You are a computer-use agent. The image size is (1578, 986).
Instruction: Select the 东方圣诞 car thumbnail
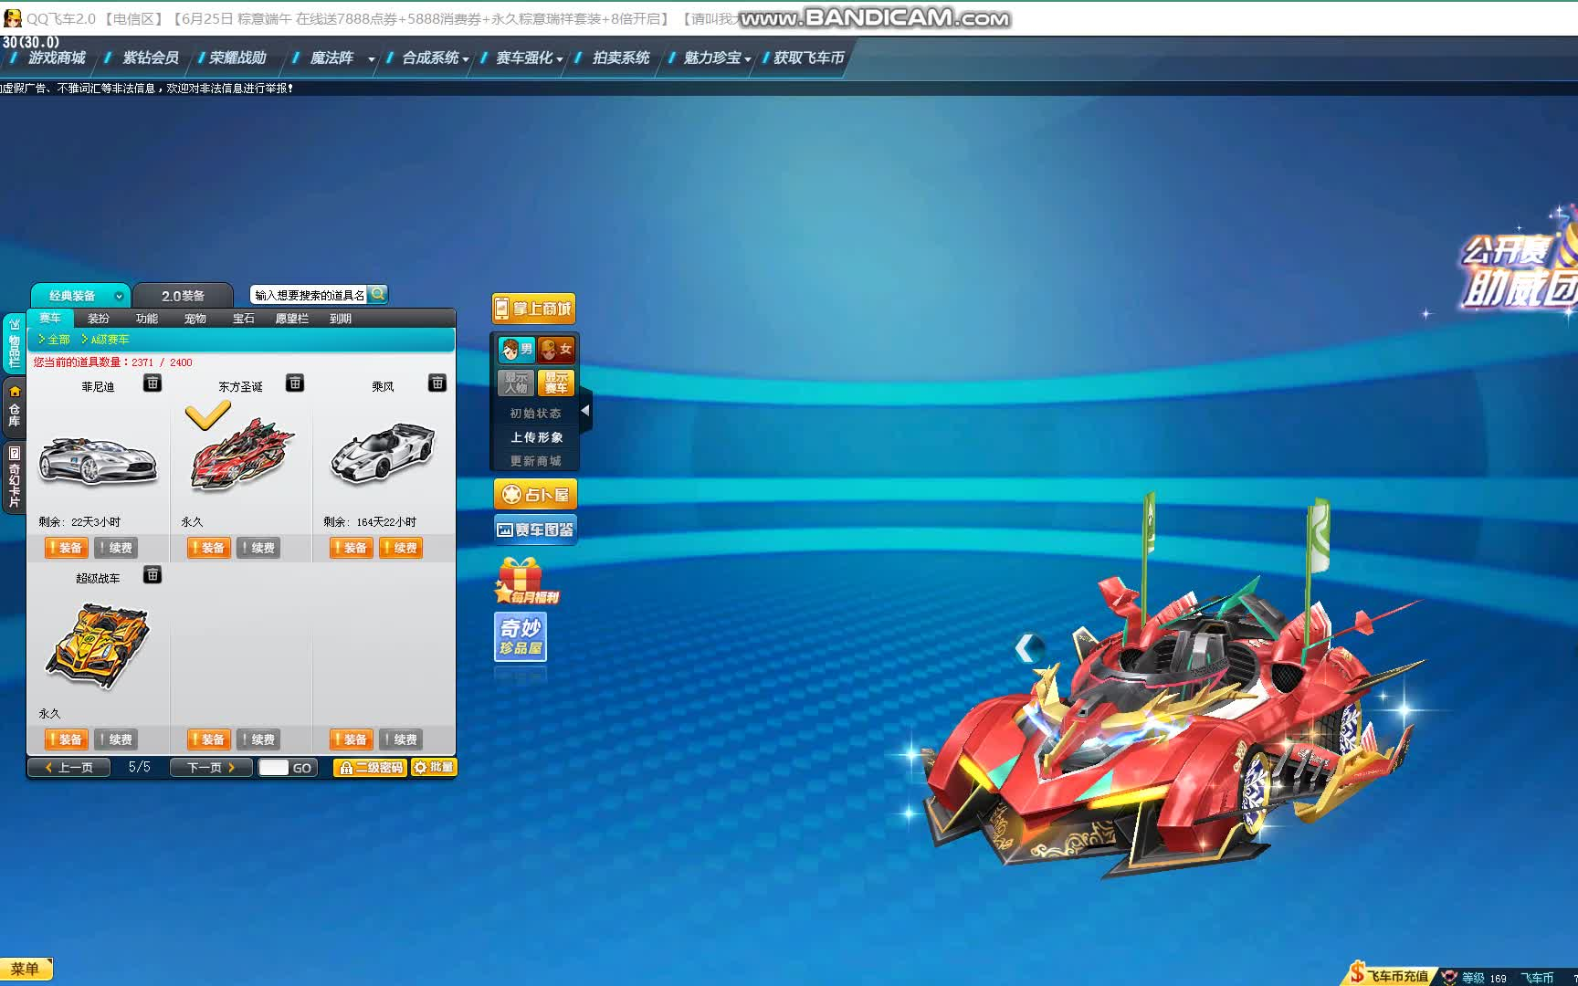click(x=242, y=455)
